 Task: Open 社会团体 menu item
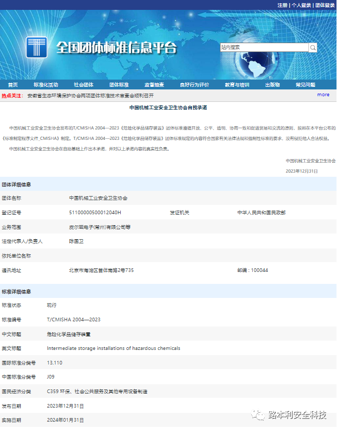pyautogui.click(x=84, y=85)
